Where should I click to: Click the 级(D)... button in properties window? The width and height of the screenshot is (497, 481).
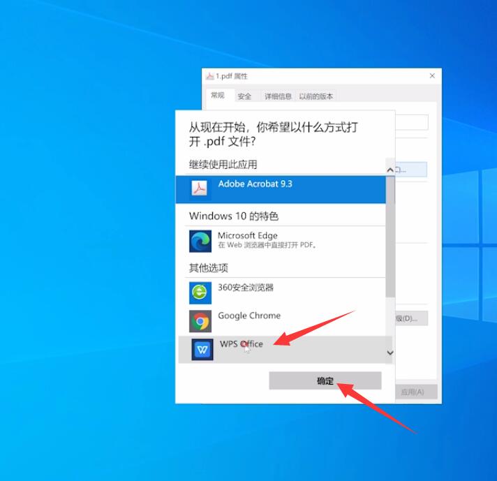411,318
